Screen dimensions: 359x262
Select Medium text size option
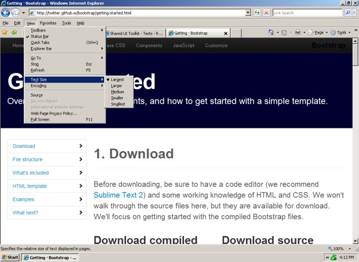(x=119, y=92)
